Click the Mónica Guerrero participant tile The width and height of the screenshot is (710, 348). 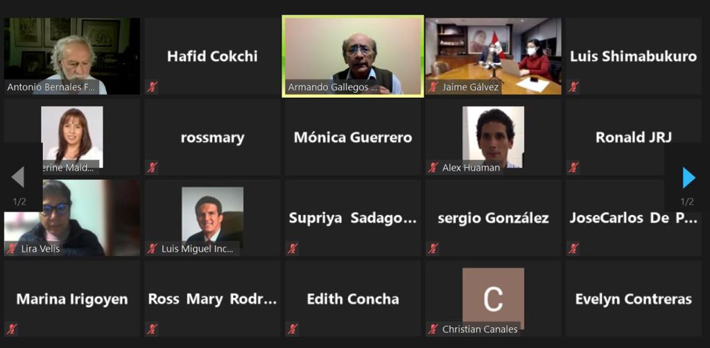[353, 137]
